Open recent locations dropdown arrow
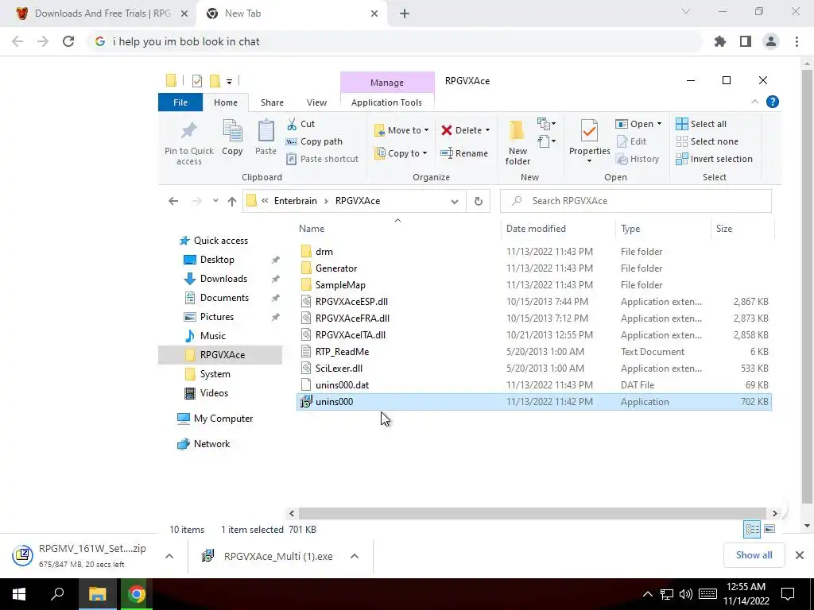This screenshot has width=814, height=610. [215, 201]
